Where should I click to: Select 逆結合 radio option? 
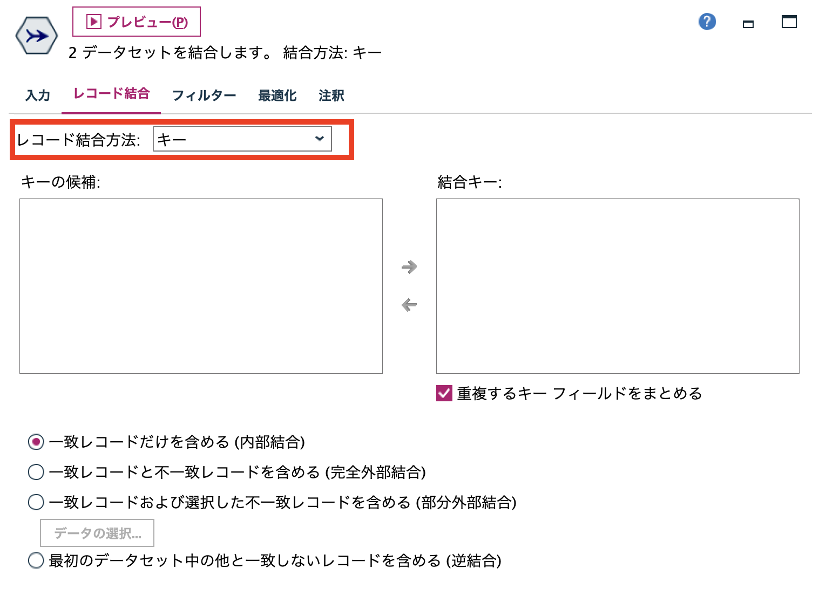pyautogui.click(x=36, y=561)
